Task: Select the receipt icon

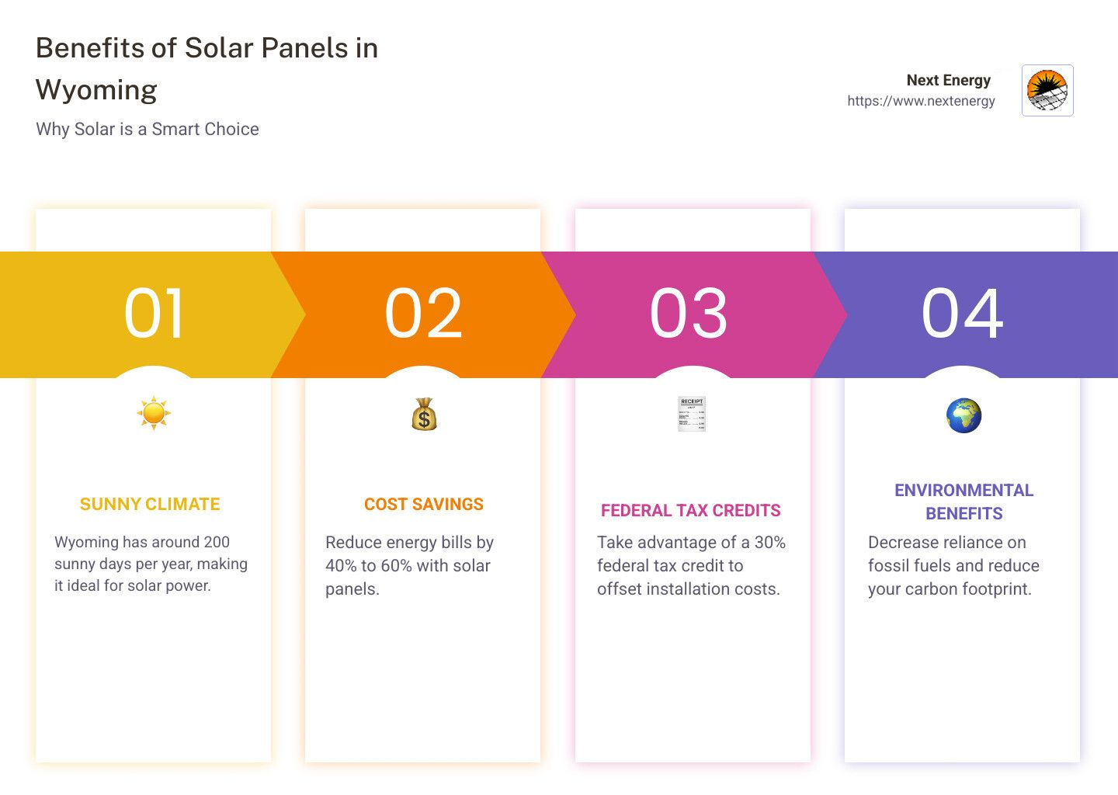Action: (x=692, y=414)
